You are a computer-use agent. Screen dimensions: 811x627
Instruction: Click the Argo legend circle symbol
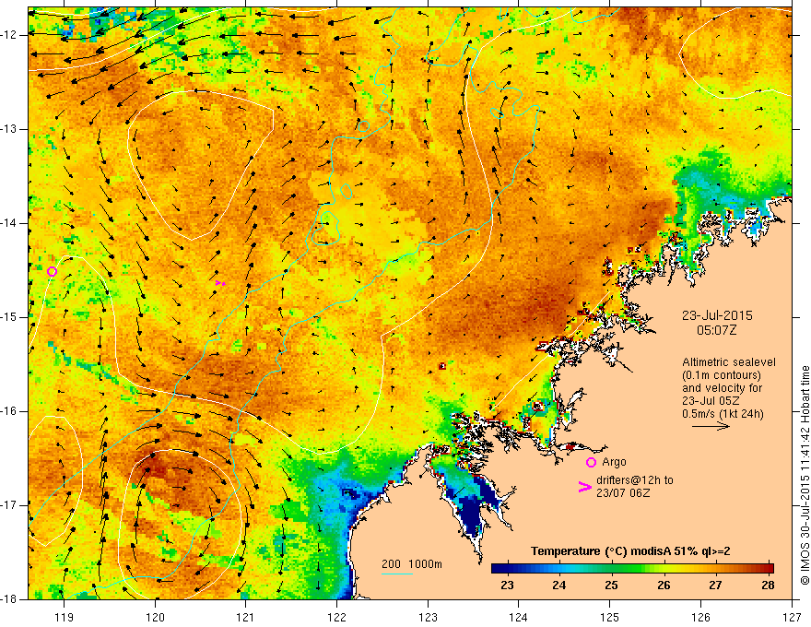(591, 463)
